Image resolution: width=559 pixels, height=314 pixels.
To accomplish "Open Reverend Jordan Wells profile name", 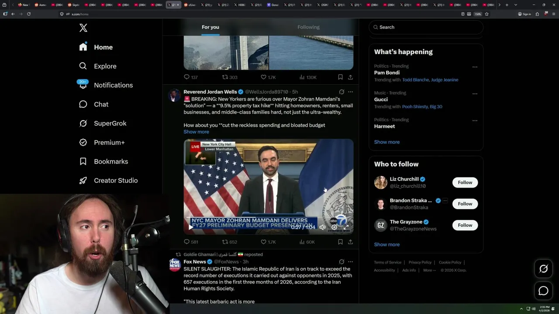I will [x=210, y=92].
